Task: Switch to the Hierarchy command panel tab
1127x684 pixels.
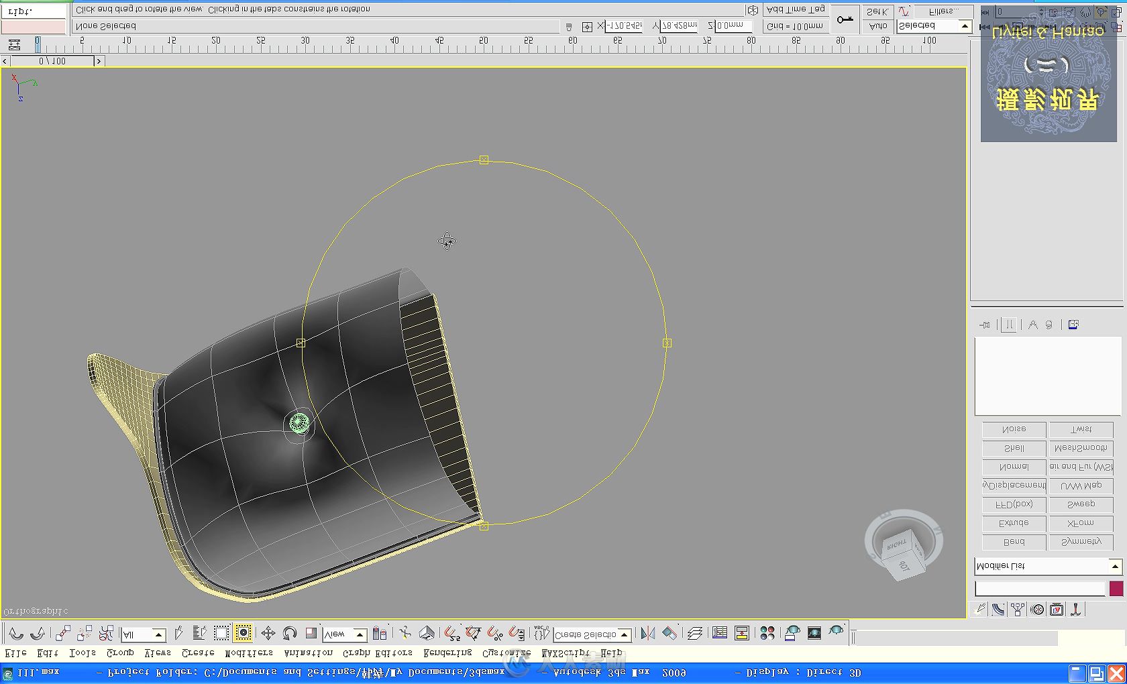Action: (1018, 610)
